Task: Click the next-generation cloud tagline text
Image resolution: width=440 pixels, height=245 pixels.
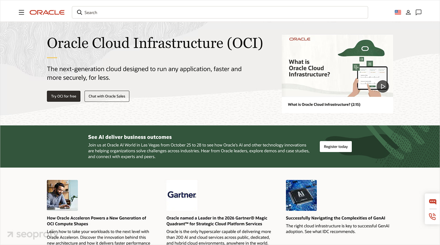Action: tap(144, 73)
